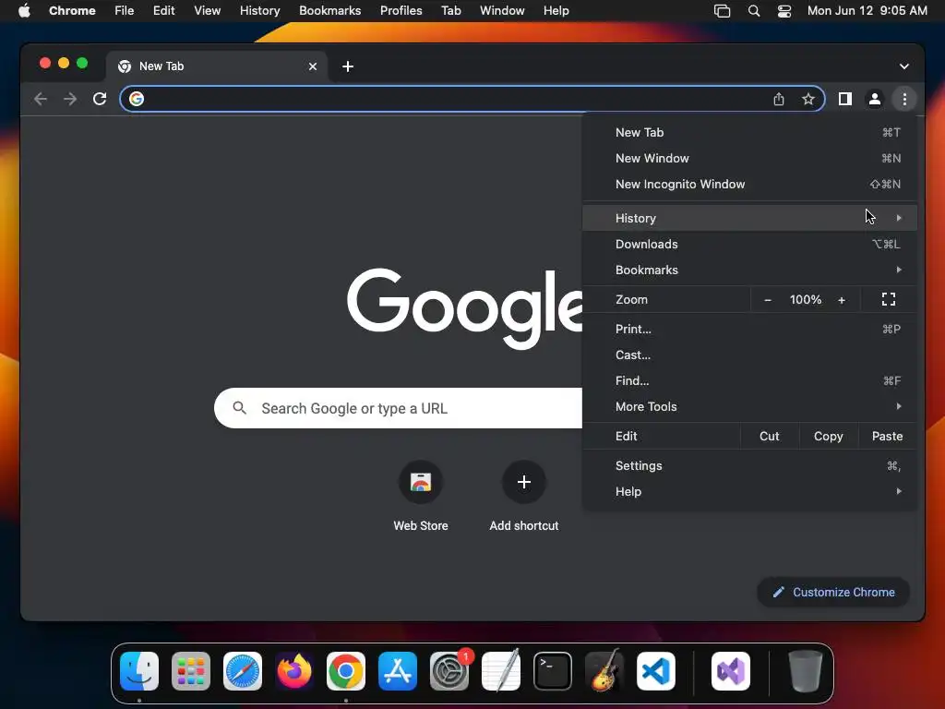Viewport: 945px width, 709px height.
Task: Open the Tab menu in menu bar
Action: tap(450, 11)
